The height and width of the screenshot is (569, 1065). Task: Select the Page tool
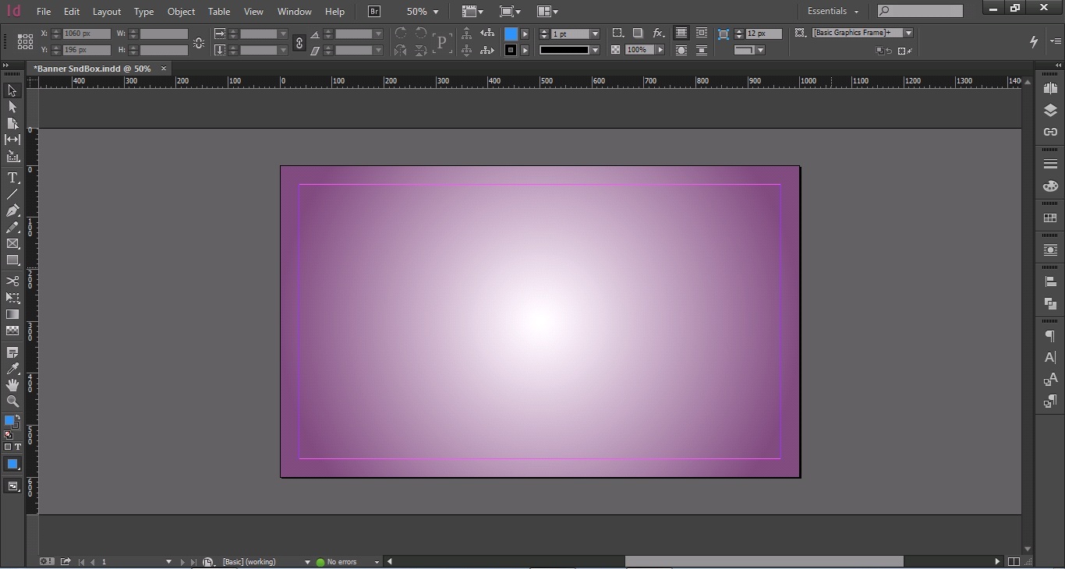pyautogui.click(x=12, y=123)
